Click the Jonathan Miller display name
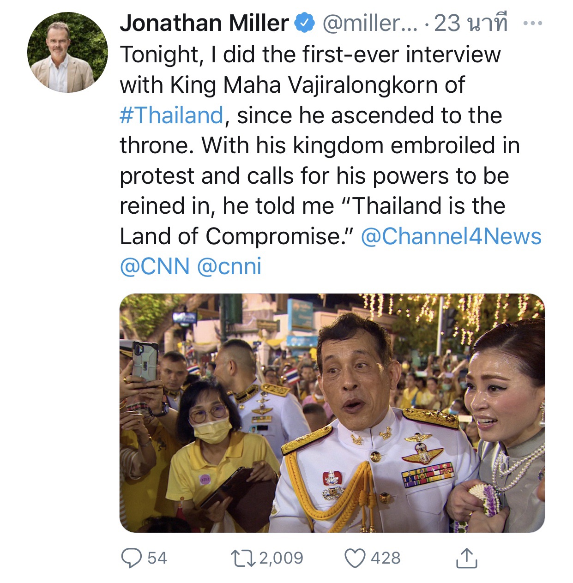The height and width of the screenshot is (583, 573). 204,23
